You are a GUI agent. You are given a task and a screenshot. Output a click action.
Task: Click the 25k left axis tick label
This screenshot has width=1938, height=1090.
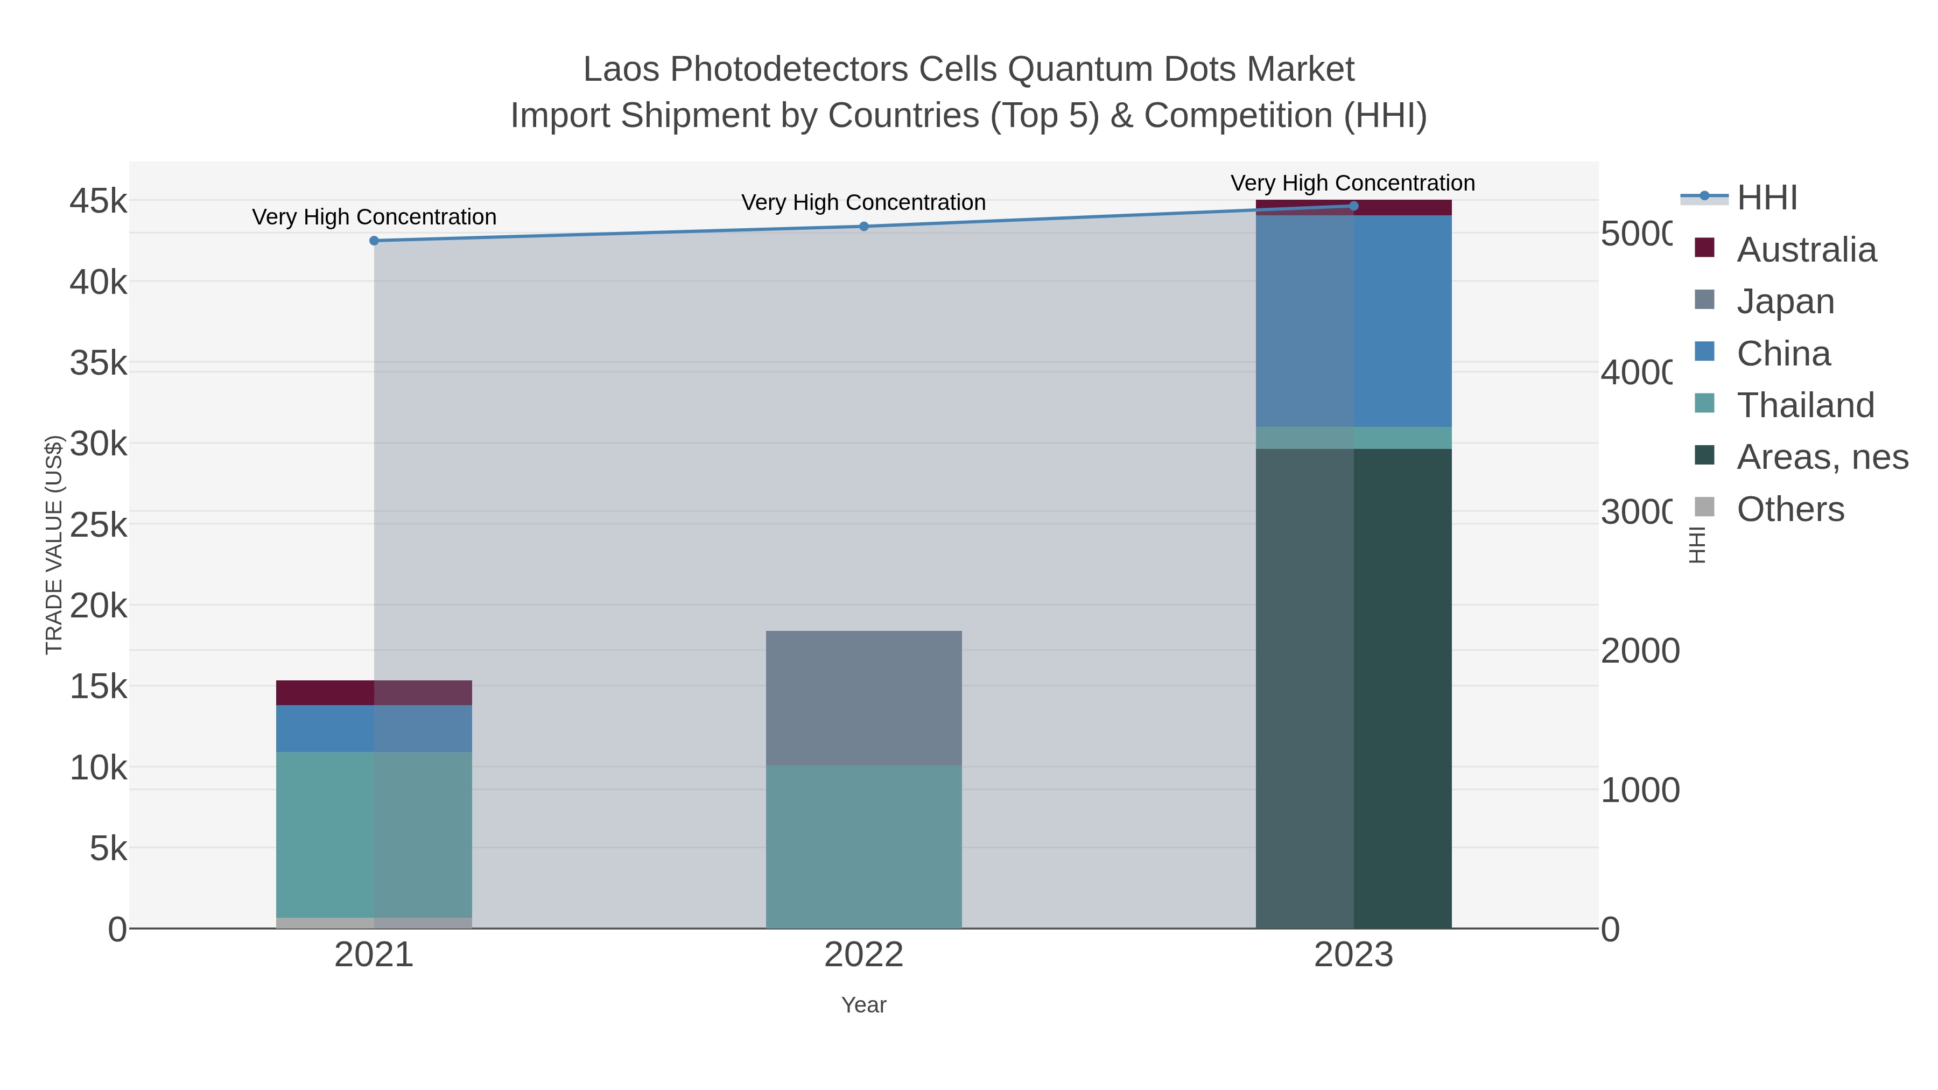click(99, 525)
